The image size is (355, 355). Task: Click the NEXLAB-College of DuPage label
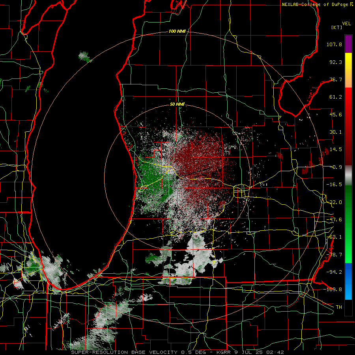[315, 4]
